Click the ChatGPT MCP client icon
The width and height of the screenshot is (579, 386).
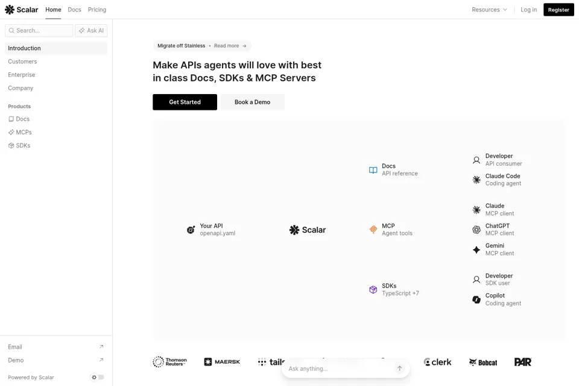pyautogui.click(x=476, y=230)
